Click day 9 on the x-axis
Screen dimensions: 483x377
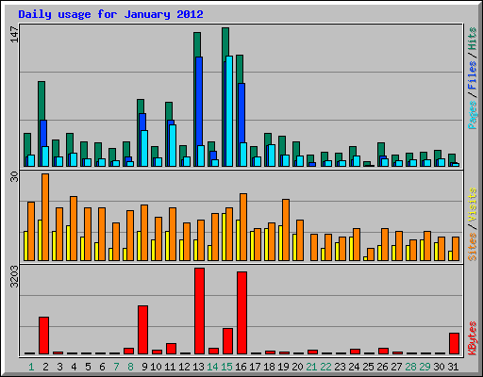pyautogui.click(x=144, y=367)
